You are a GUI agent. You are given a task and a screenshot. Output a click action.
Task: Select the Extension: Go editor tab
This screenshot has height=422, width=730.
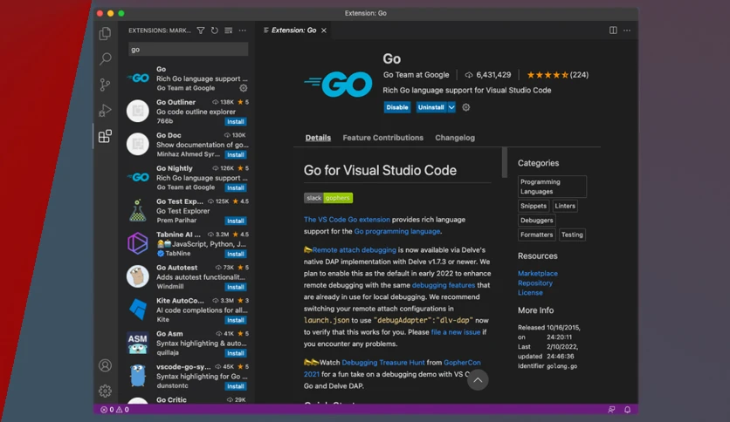[x=293, y=31]
